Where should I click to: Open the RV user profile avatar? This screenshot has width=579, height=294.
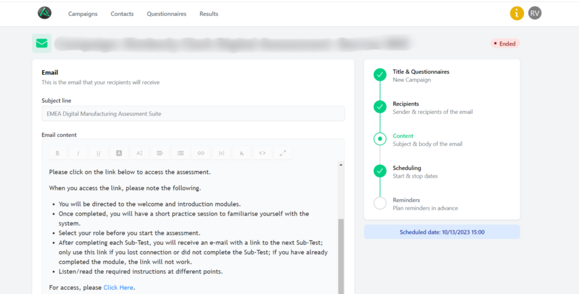click(x=535, y=13)
